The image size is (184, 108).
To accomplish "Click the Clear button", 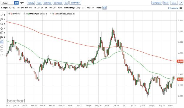I will tap(174, 3).
